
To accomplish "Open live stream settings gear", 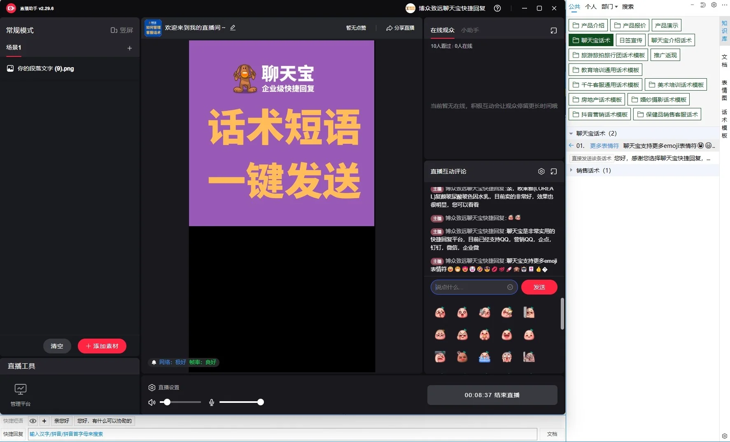I will 152,388.
